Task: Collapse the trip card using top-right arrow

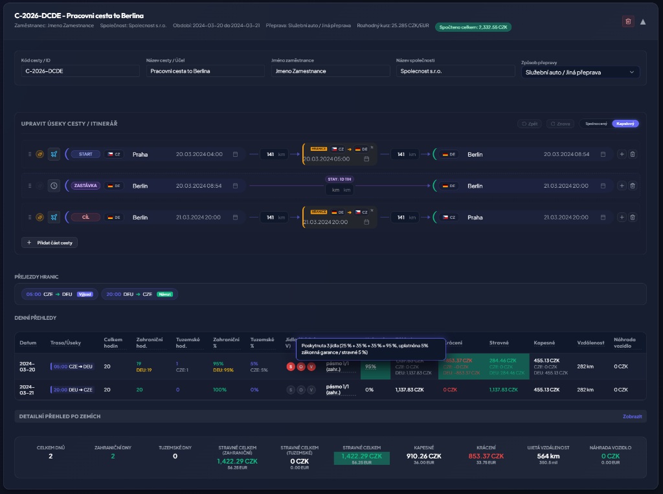Action: pyautogui.click(x=643, y=21)
